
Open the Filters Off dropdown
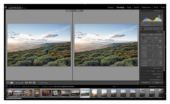pos(156,87)
